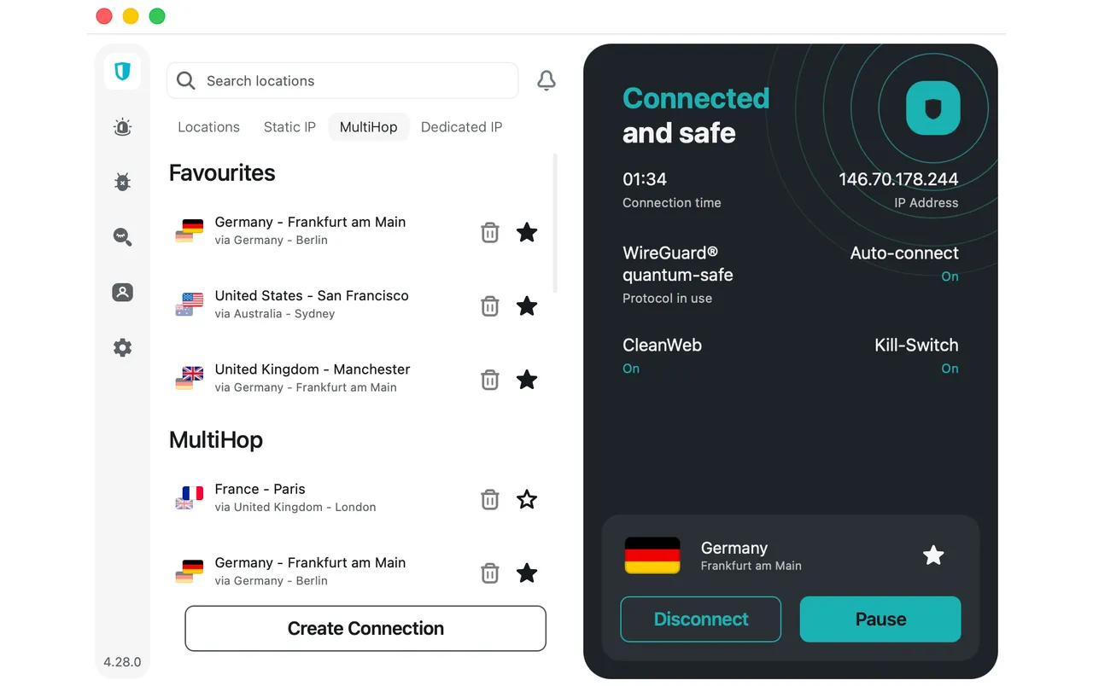The height and width of the screenshot is (686, 1093).
Task: Open the Settings gear in sidebar
Action: (x=122, y=347)
